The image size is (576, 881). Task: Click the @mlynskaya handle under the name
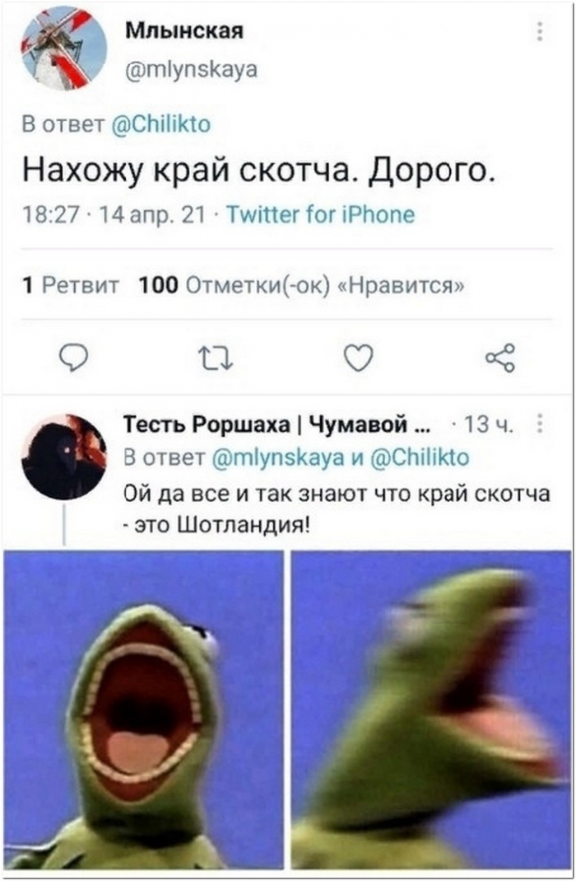(191, 70)
